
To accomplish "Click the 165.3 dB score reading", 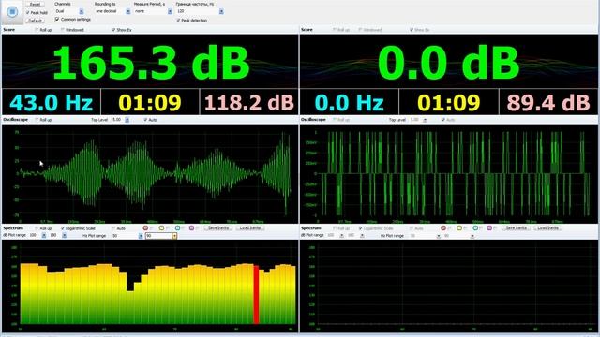I will point(151,63).
